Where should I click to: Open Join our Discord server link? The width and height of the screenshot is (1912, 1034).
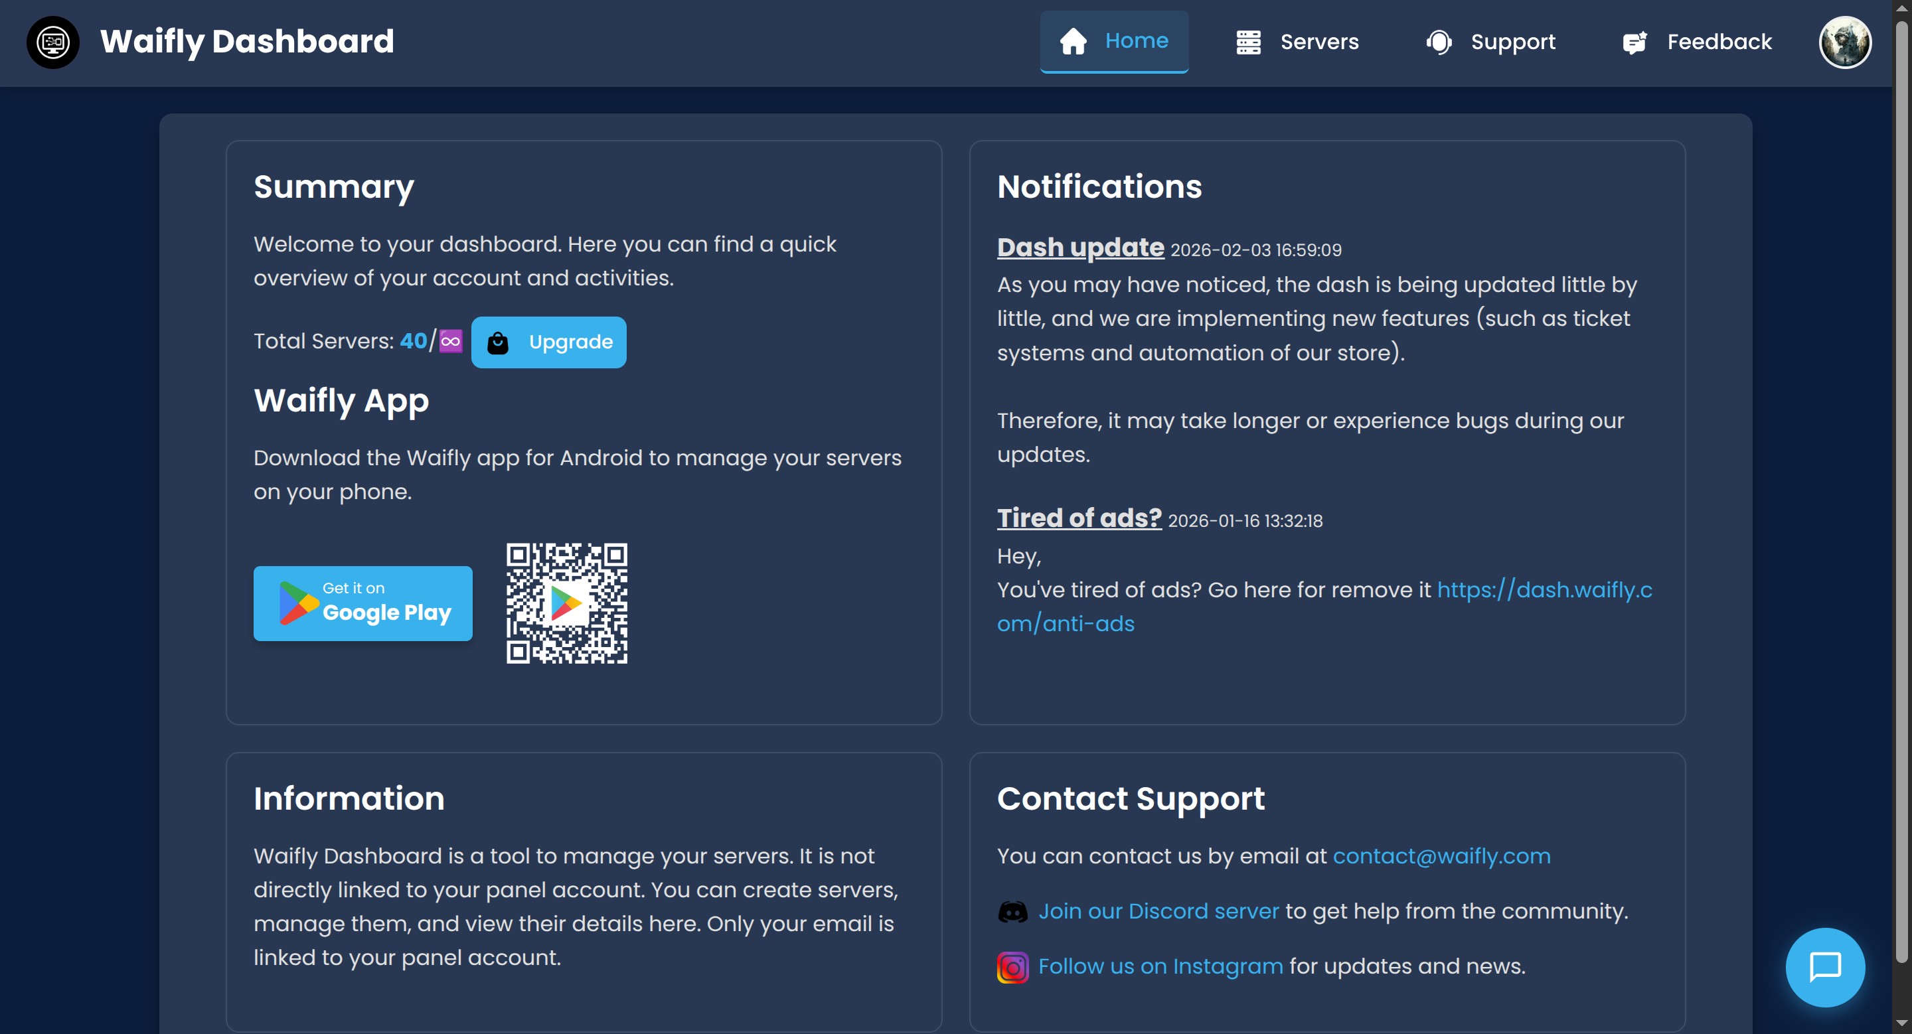[1158, 911]
